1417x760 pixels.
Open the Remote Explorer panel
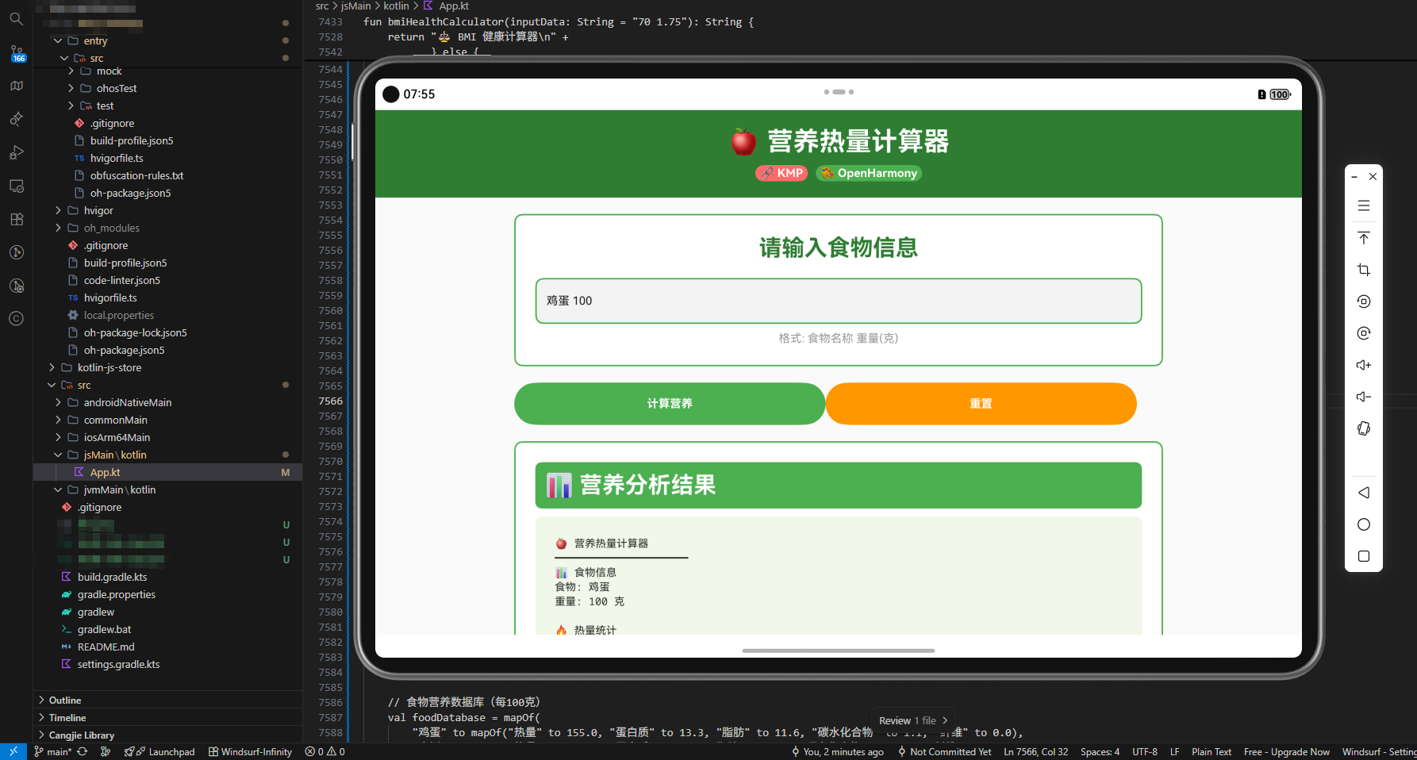tap(17, 186)
